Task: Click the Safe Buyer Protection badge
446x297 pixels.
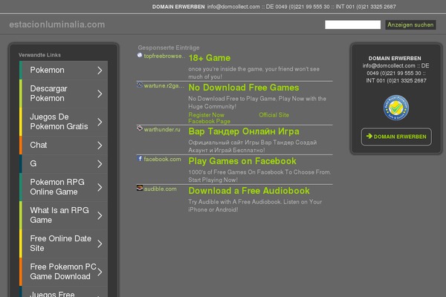Action: tap(396, 108)
